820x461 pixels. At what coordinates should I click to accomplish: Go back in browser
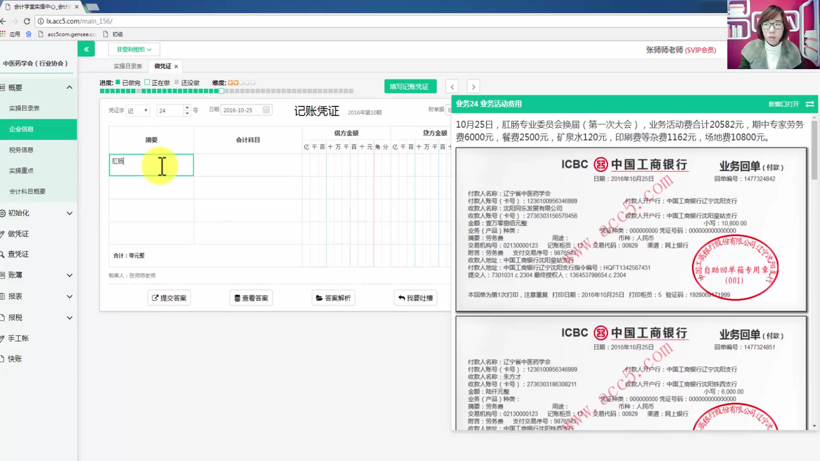(3, 21)
